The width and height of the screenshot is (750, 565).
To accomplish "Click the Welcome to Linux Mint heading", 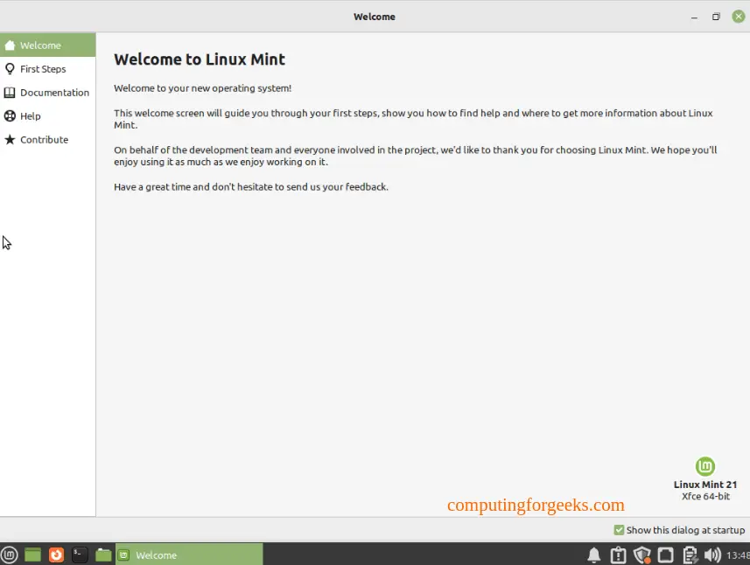I will click(200, 59).
